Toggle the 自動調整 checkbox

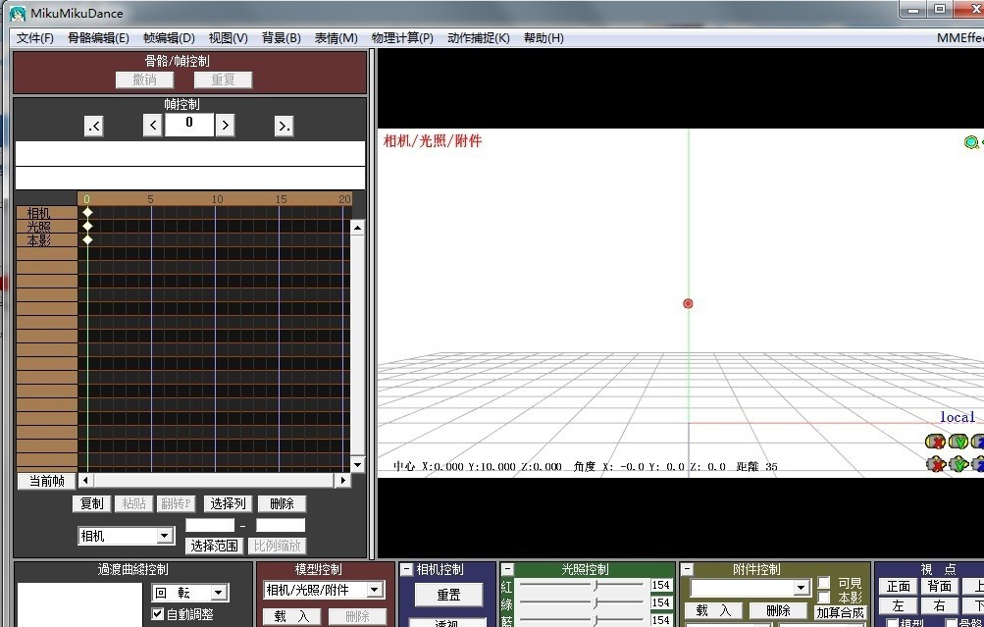coord(158,614)
